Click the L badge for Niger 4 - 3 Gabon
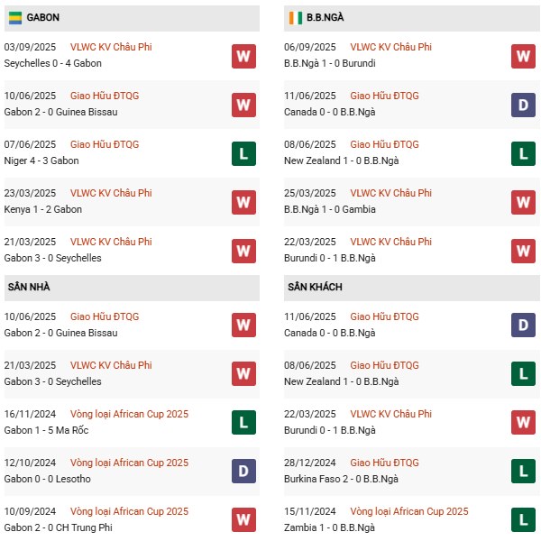 243,153
